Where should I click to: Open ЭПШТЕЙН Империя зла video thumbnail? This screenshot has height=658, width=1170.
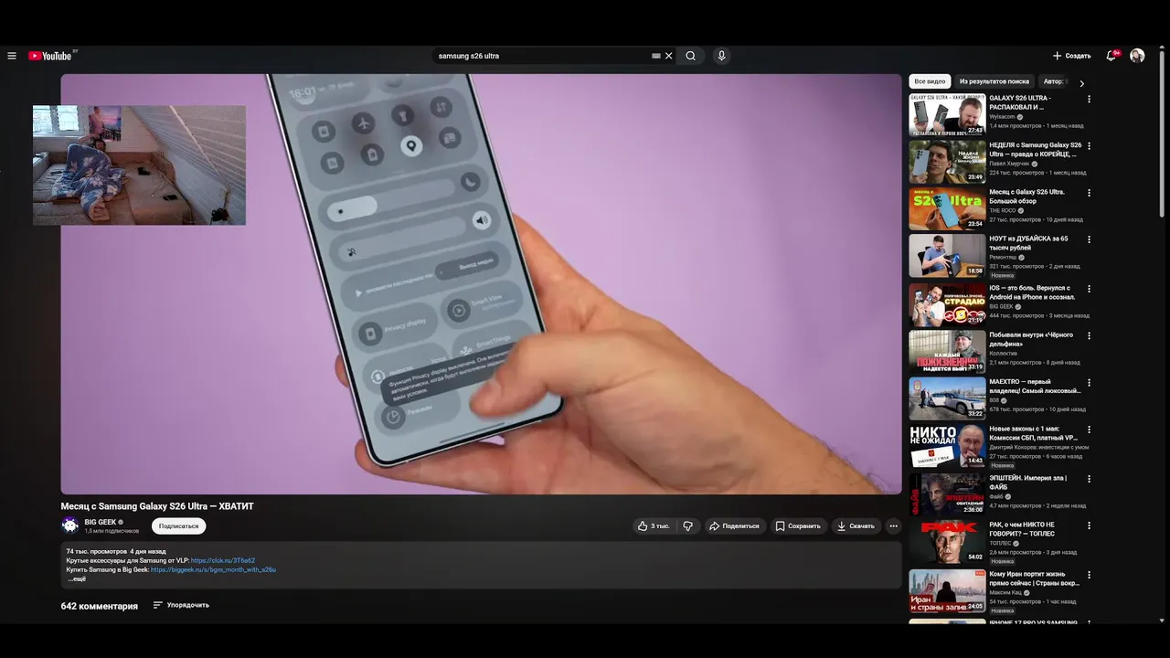(947, 493)
